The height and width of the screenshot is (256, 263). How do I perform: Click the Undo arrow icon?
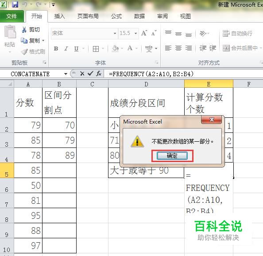25,4
